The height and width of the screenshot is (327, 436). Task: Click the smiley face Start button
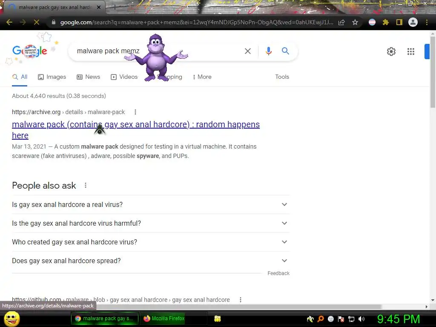point(12,318)
